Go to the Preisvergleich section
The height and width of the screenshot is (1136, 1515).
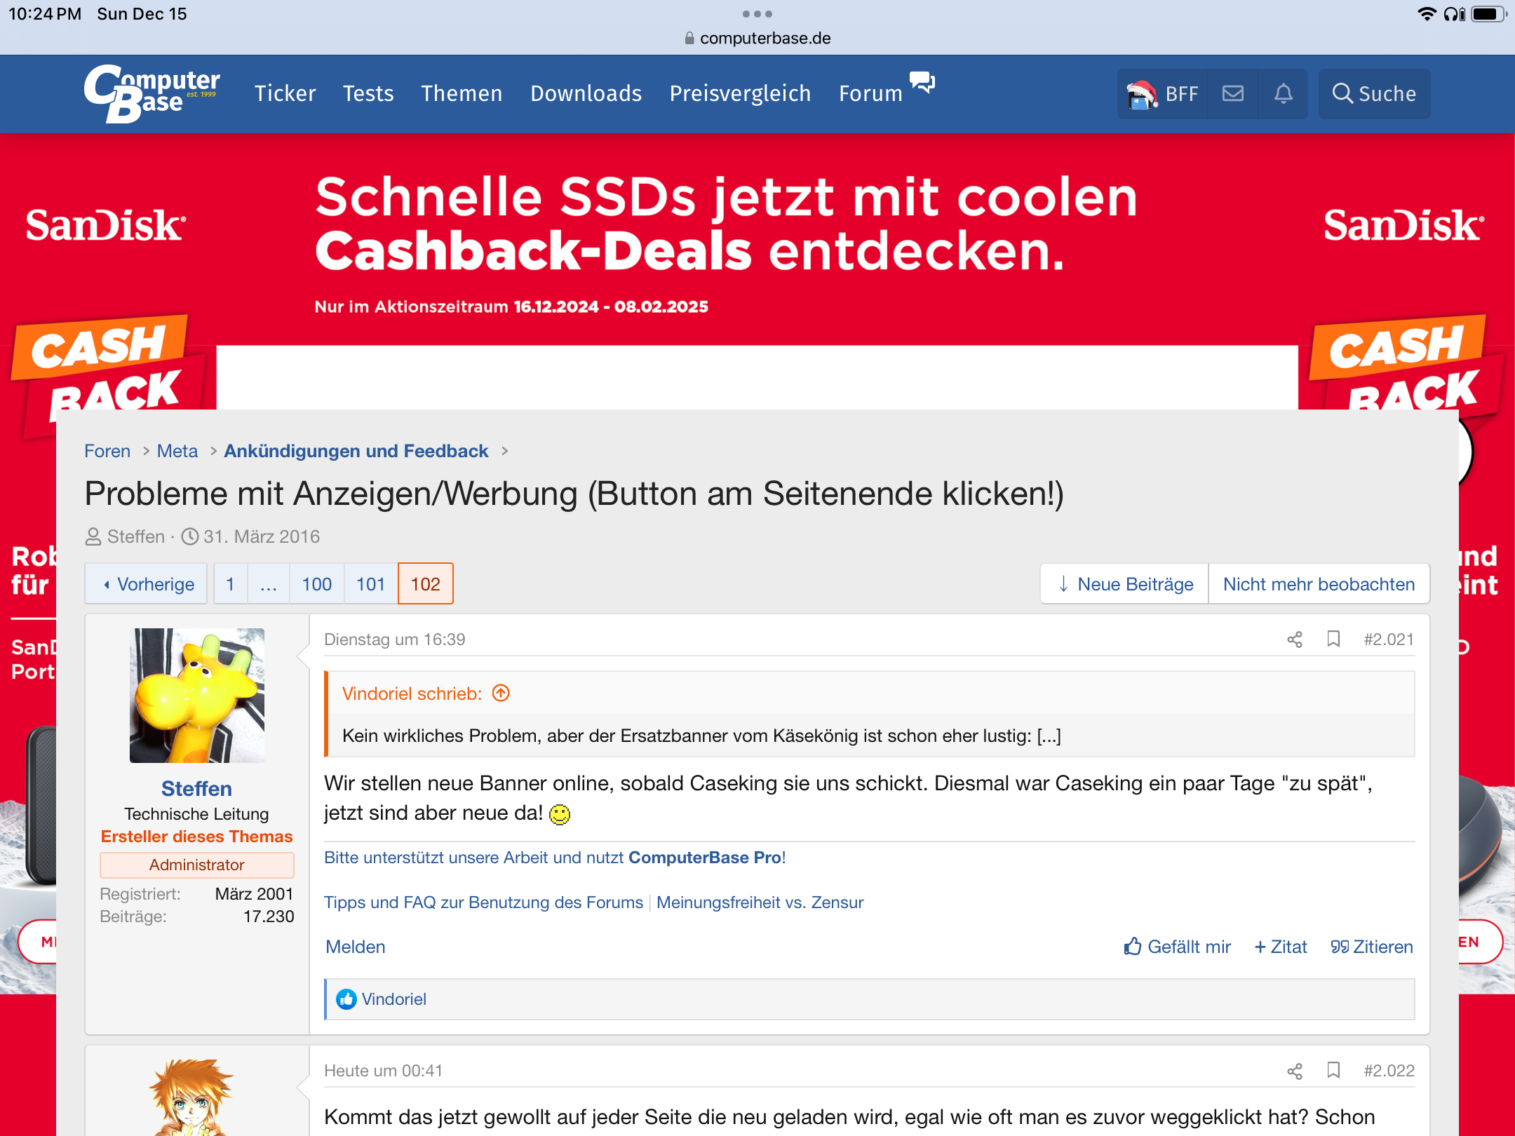[x=740, y=93]
